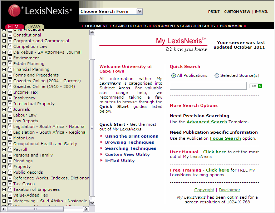Screen dimensions: 275x213
Task: Expand the Corporate and Commercial node
Action: (4, 41)
